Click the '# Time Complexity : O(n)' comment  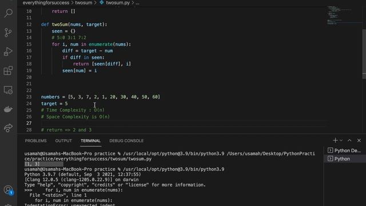pyautogui.click(x=73, y=110)
